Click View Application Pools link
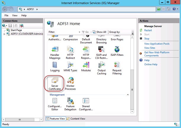This screenshot has height=128, width=181. click(x=157, y=44)
